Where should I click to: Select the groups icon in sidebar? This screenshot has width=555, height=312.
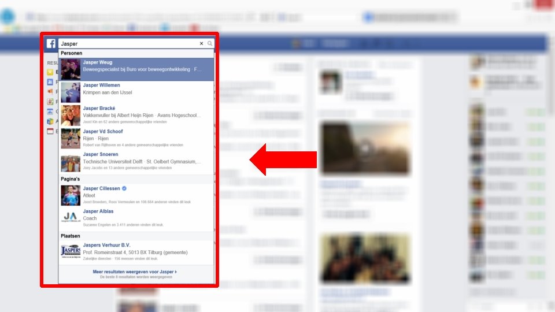50,112
